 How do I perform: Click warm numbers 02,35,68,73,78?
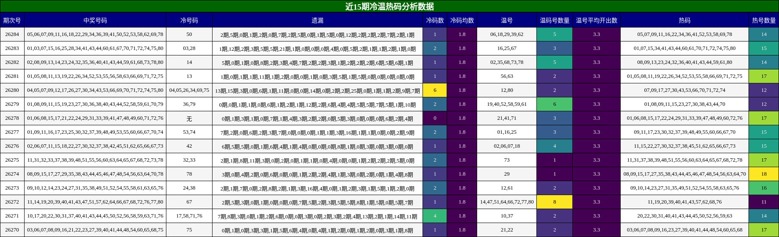[x=507, y=62]
